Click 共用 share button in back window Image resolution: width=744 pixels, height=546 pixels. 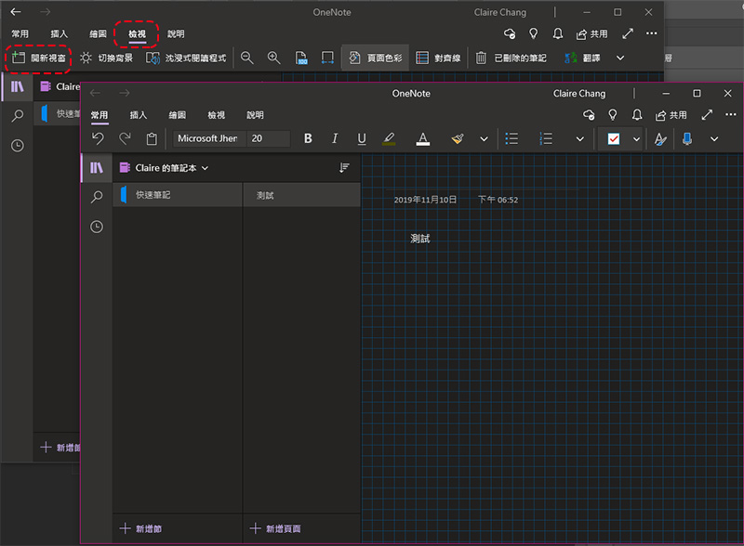click(591, 34)
